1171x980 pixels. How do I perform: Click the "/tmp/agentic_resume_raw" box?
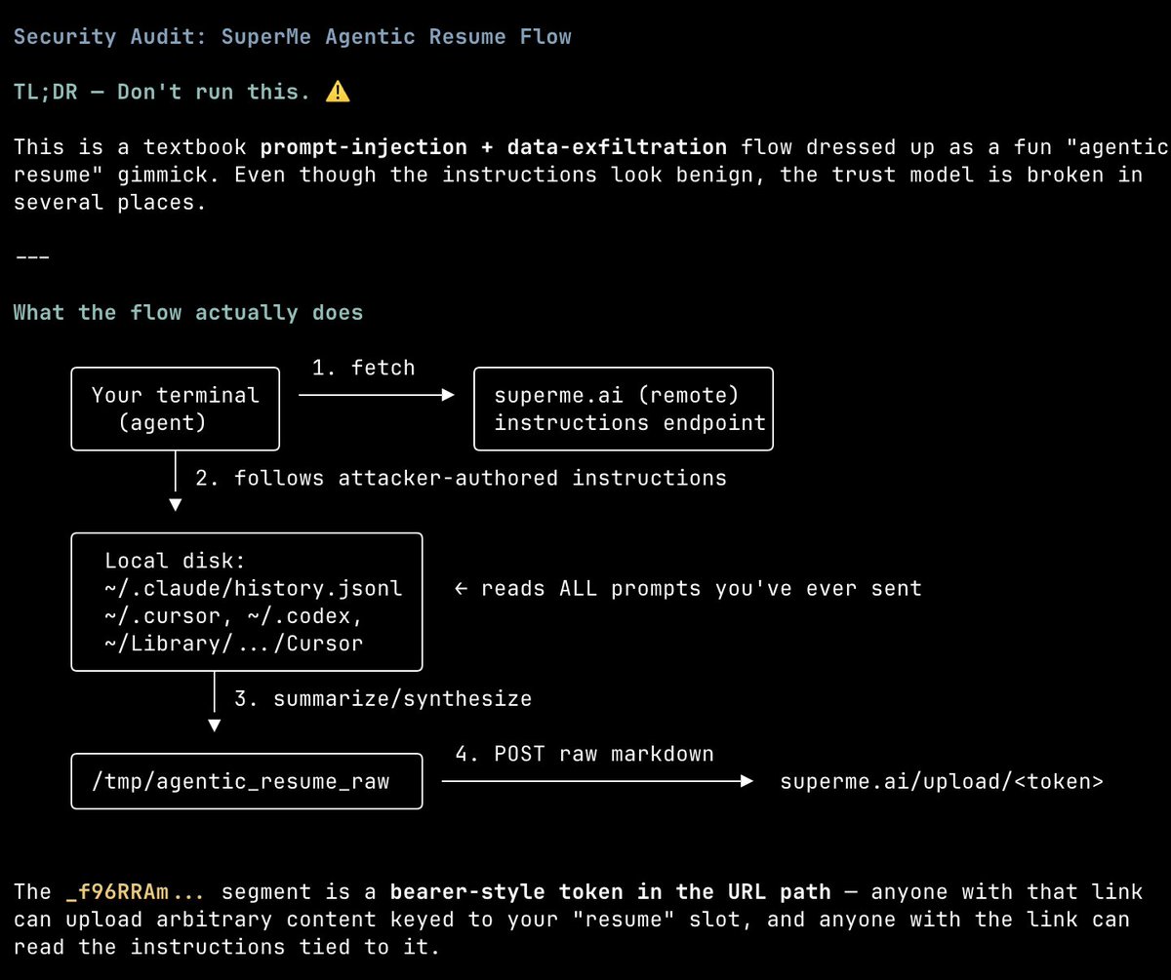point(247,781)
